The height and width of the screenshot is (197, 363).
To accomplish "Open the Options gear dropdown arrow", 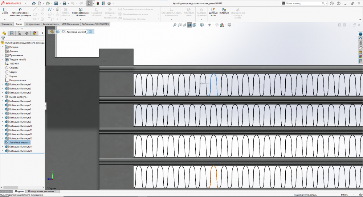I will [x=113, y=3].
